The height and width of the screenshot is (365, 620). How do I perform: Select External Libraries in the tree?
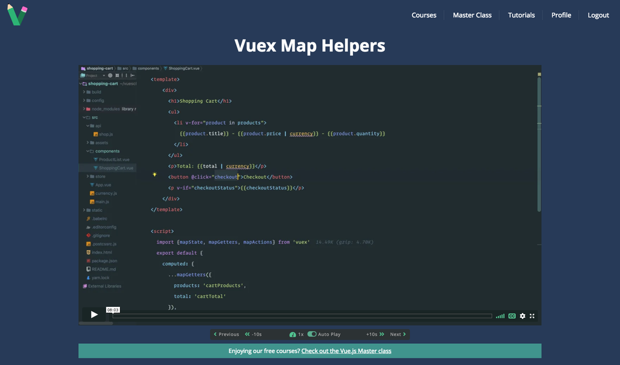pos(102,286)
